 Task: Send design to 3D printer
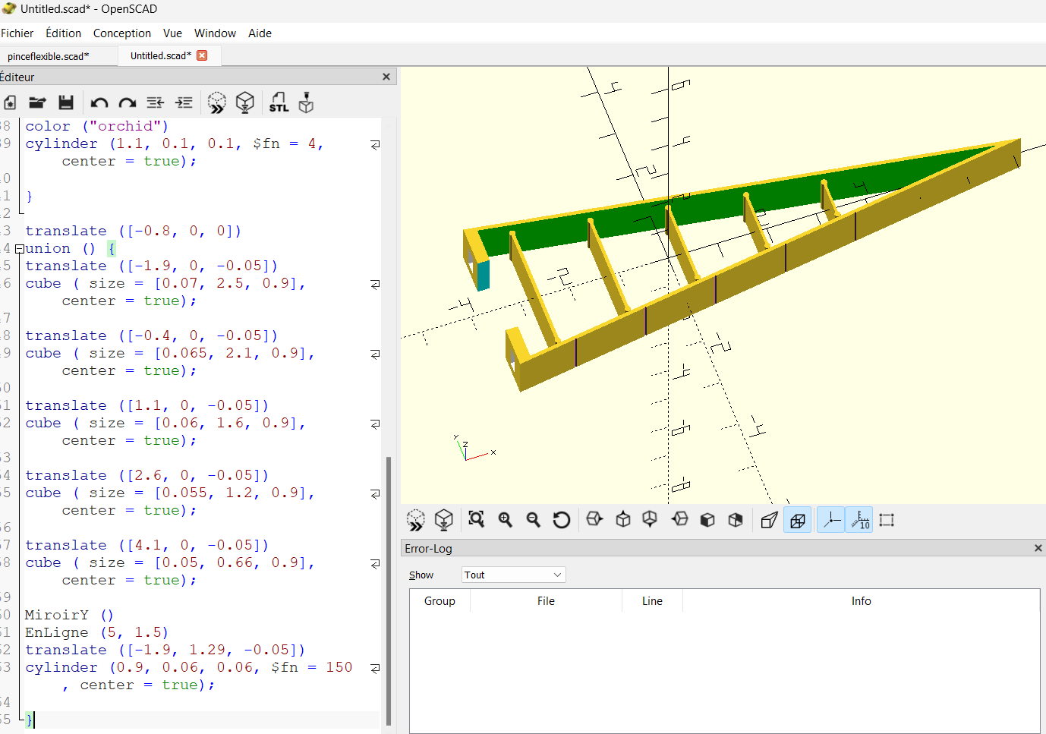point(306,102)
